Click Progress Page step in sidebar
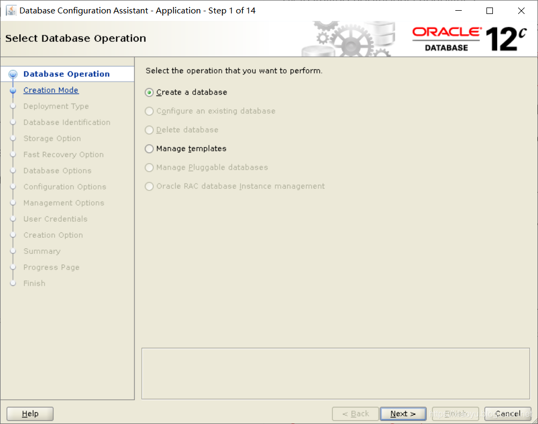The height and width of the screenshot is (424, 538). click(x=52, y=268)
